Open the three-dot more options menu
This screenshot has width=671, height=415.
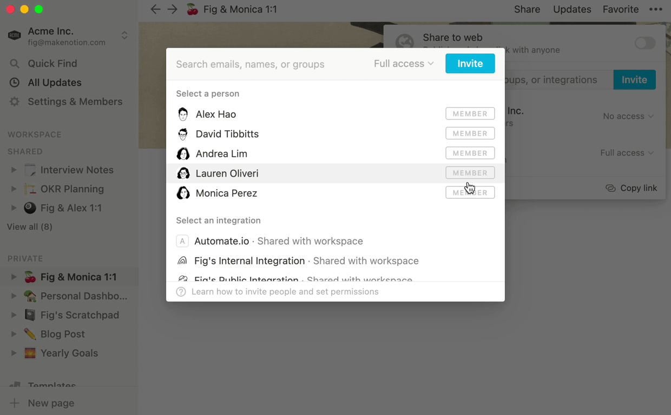pyautogui.click(x=655, y=9)
